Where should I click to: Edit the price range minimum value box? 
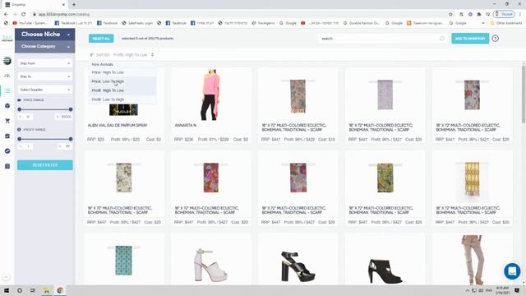(x=25, y=117)
